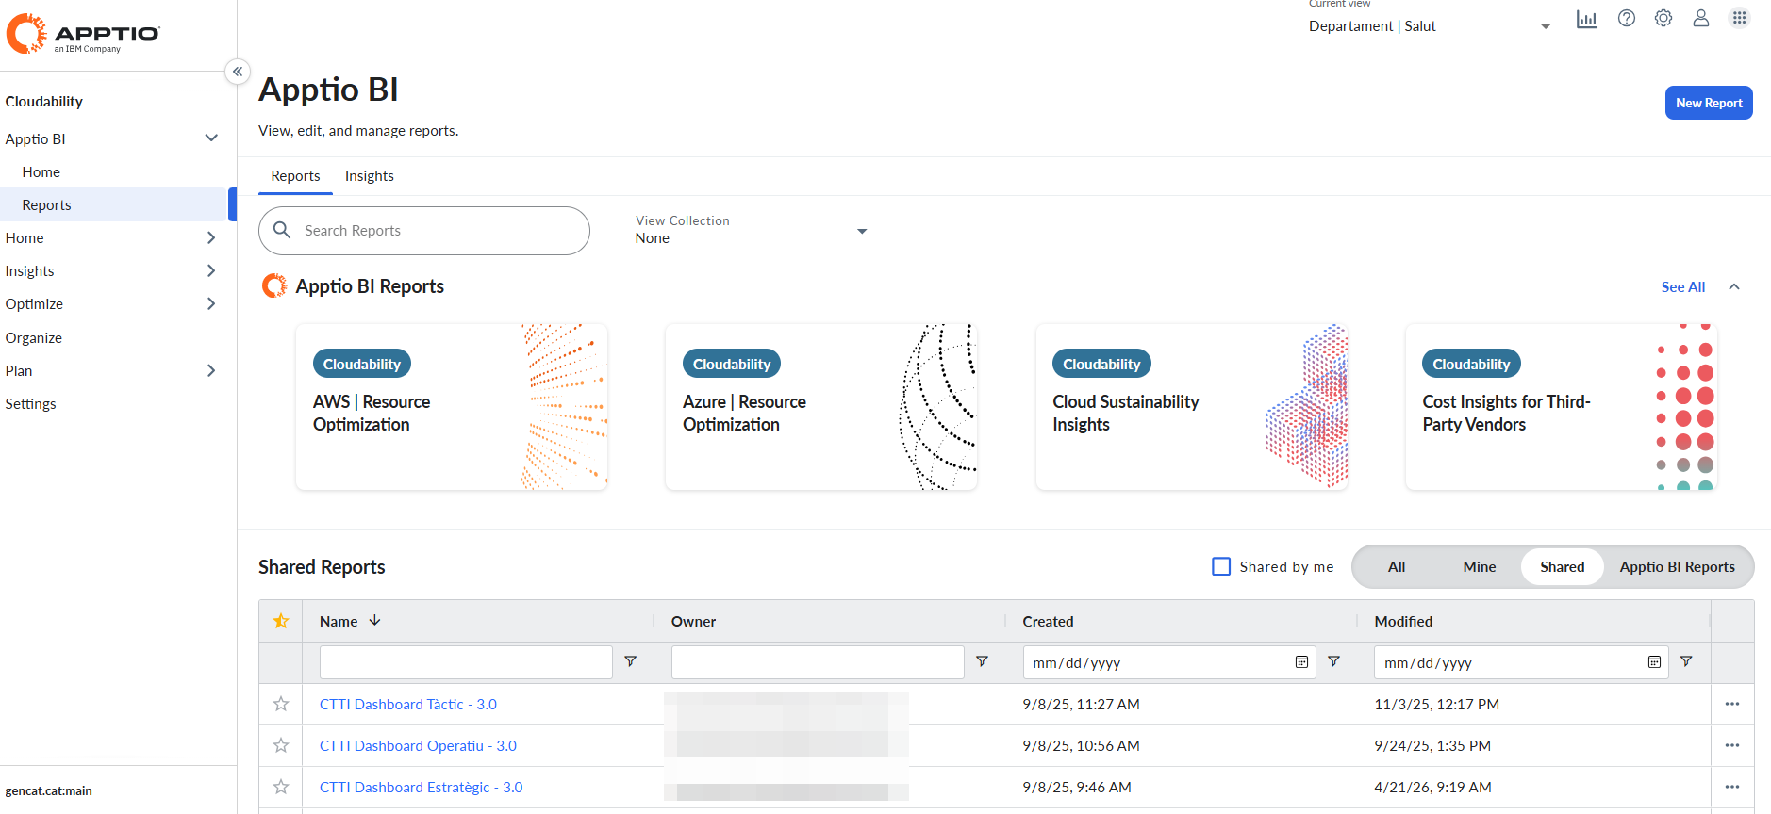Switch to the Insights tab
Image resolution: width=1771 pixels, height=814 pixels.
point(370,176)
